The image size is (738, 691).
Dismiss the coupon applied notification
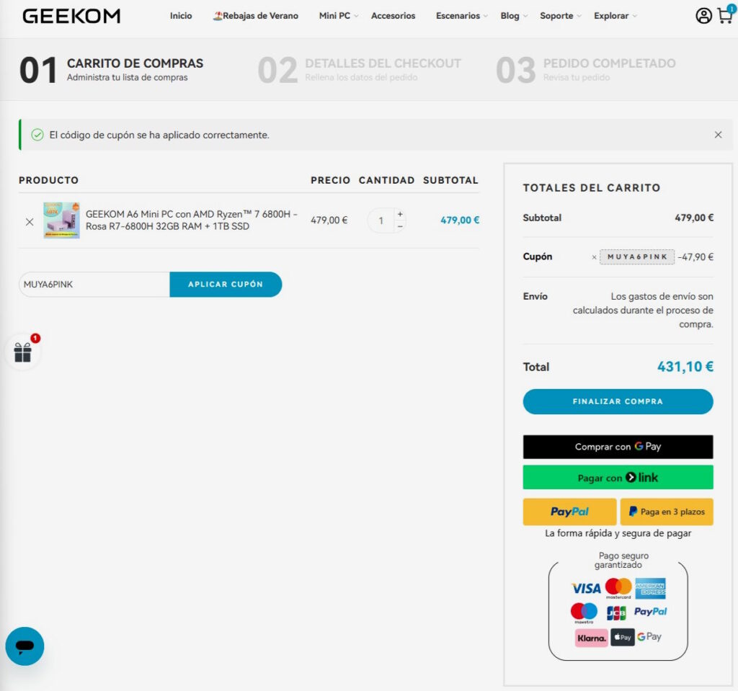(x=718, y=135)
